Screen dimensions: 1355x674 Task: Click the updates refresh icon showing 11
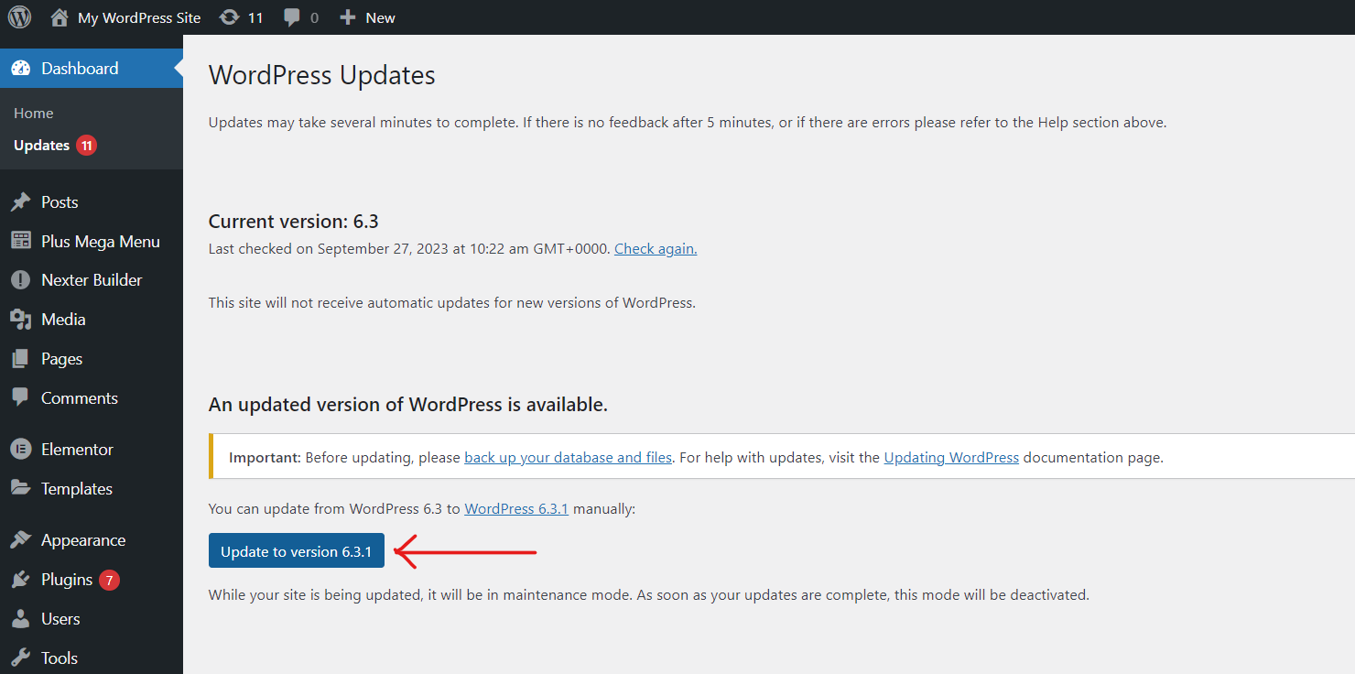229,16
